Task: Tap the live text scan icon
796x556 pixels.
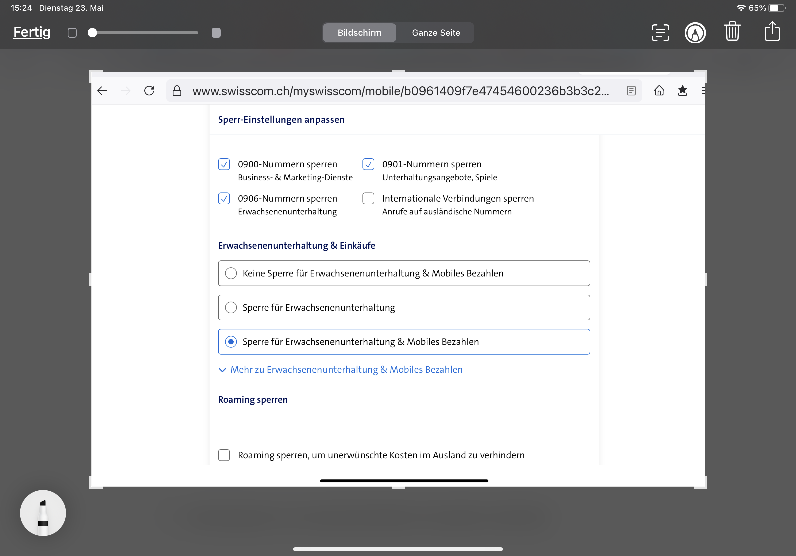Action: pos(660,33)
